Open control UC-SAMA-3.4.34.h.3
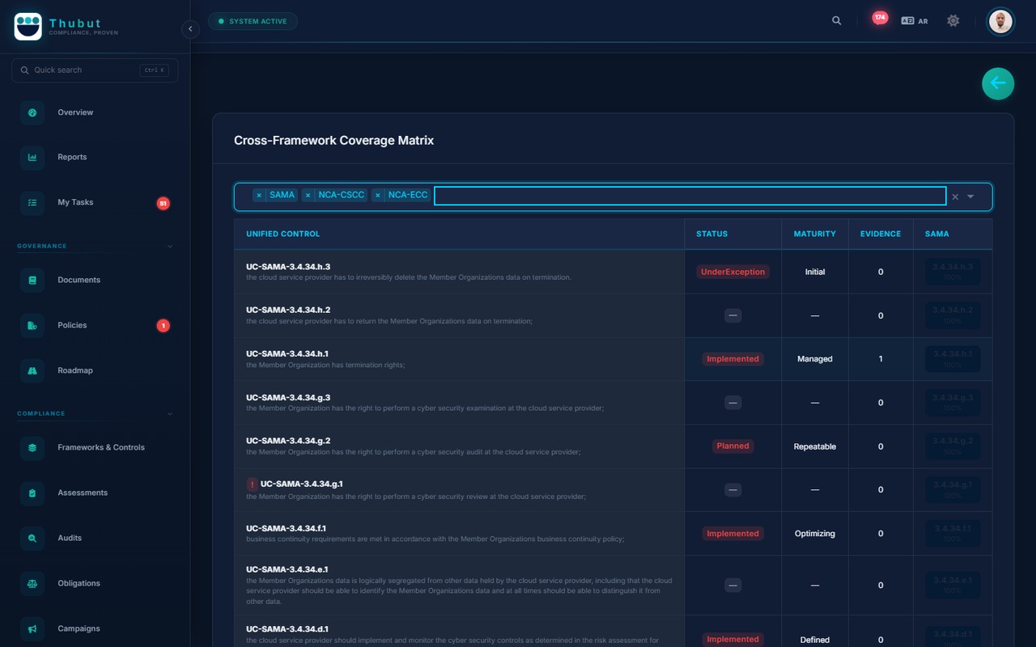1036x647 pixels. 288,267
